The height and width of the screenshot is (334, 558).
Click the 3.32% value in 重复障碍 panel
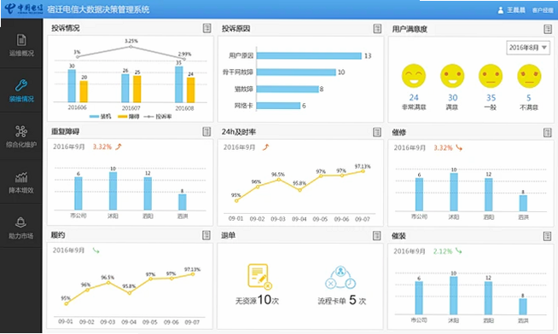(x=102, y=147)
